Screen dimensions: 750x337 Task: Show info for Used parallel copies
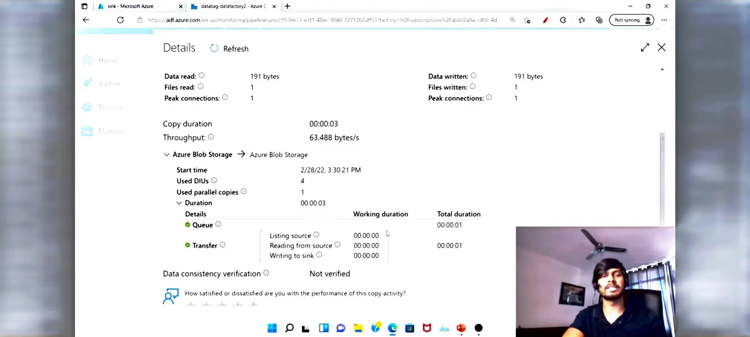tap(244, 192)
